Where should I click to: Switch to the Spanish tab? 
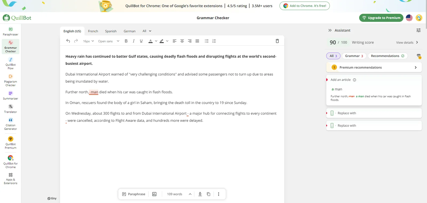pyautogui.click(x=111, y=31)
